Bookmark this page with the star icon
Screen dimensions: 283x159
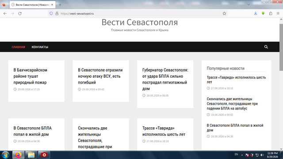[x=224, y=14]
